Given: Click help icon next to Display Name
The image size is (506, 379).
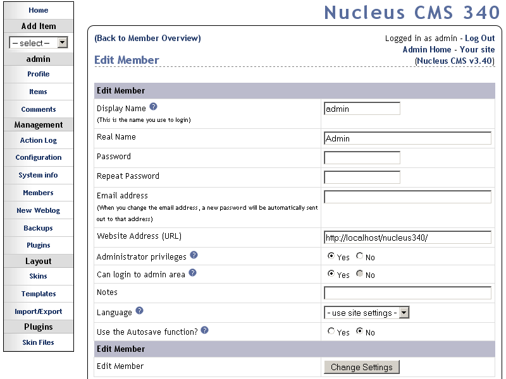Looking at the screenshot, I should point(154,107).
